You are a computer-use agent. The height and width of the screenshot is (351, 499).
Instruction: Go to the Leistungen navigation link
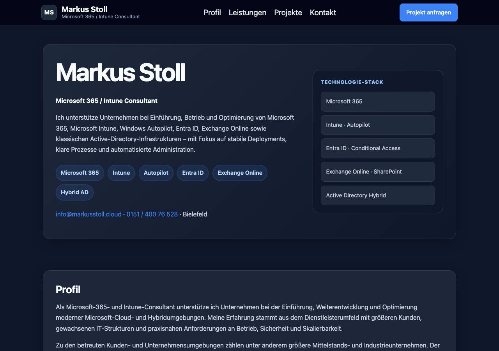click(x=248, y=12)
